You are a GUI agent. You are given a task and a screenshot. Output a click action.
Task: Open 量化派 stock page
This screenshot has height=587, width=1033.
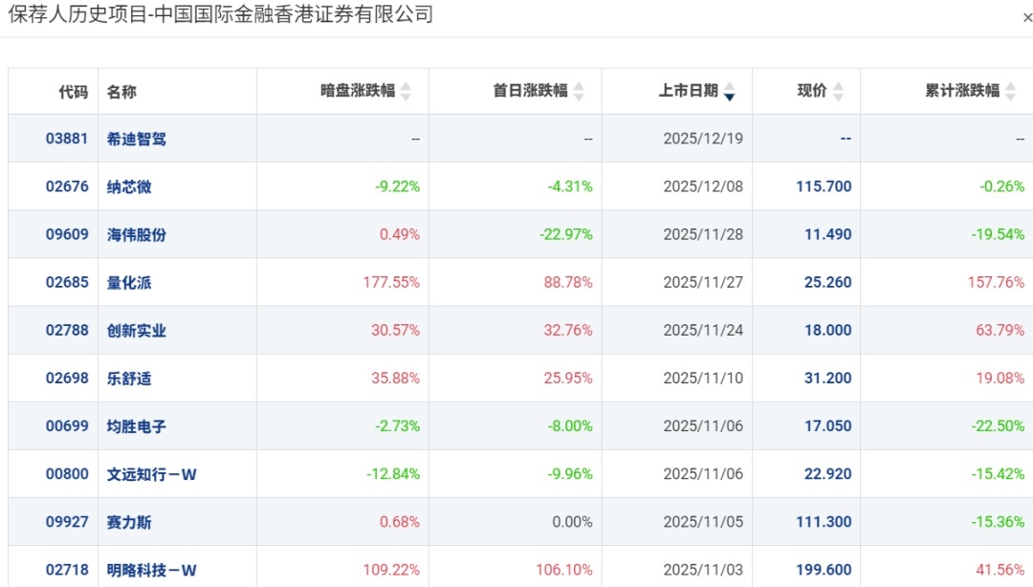129,282
